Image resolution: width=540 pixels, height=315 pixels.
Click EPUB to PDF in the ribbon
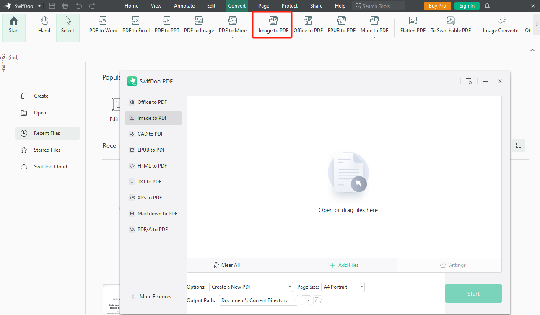[x=342, y=25]
